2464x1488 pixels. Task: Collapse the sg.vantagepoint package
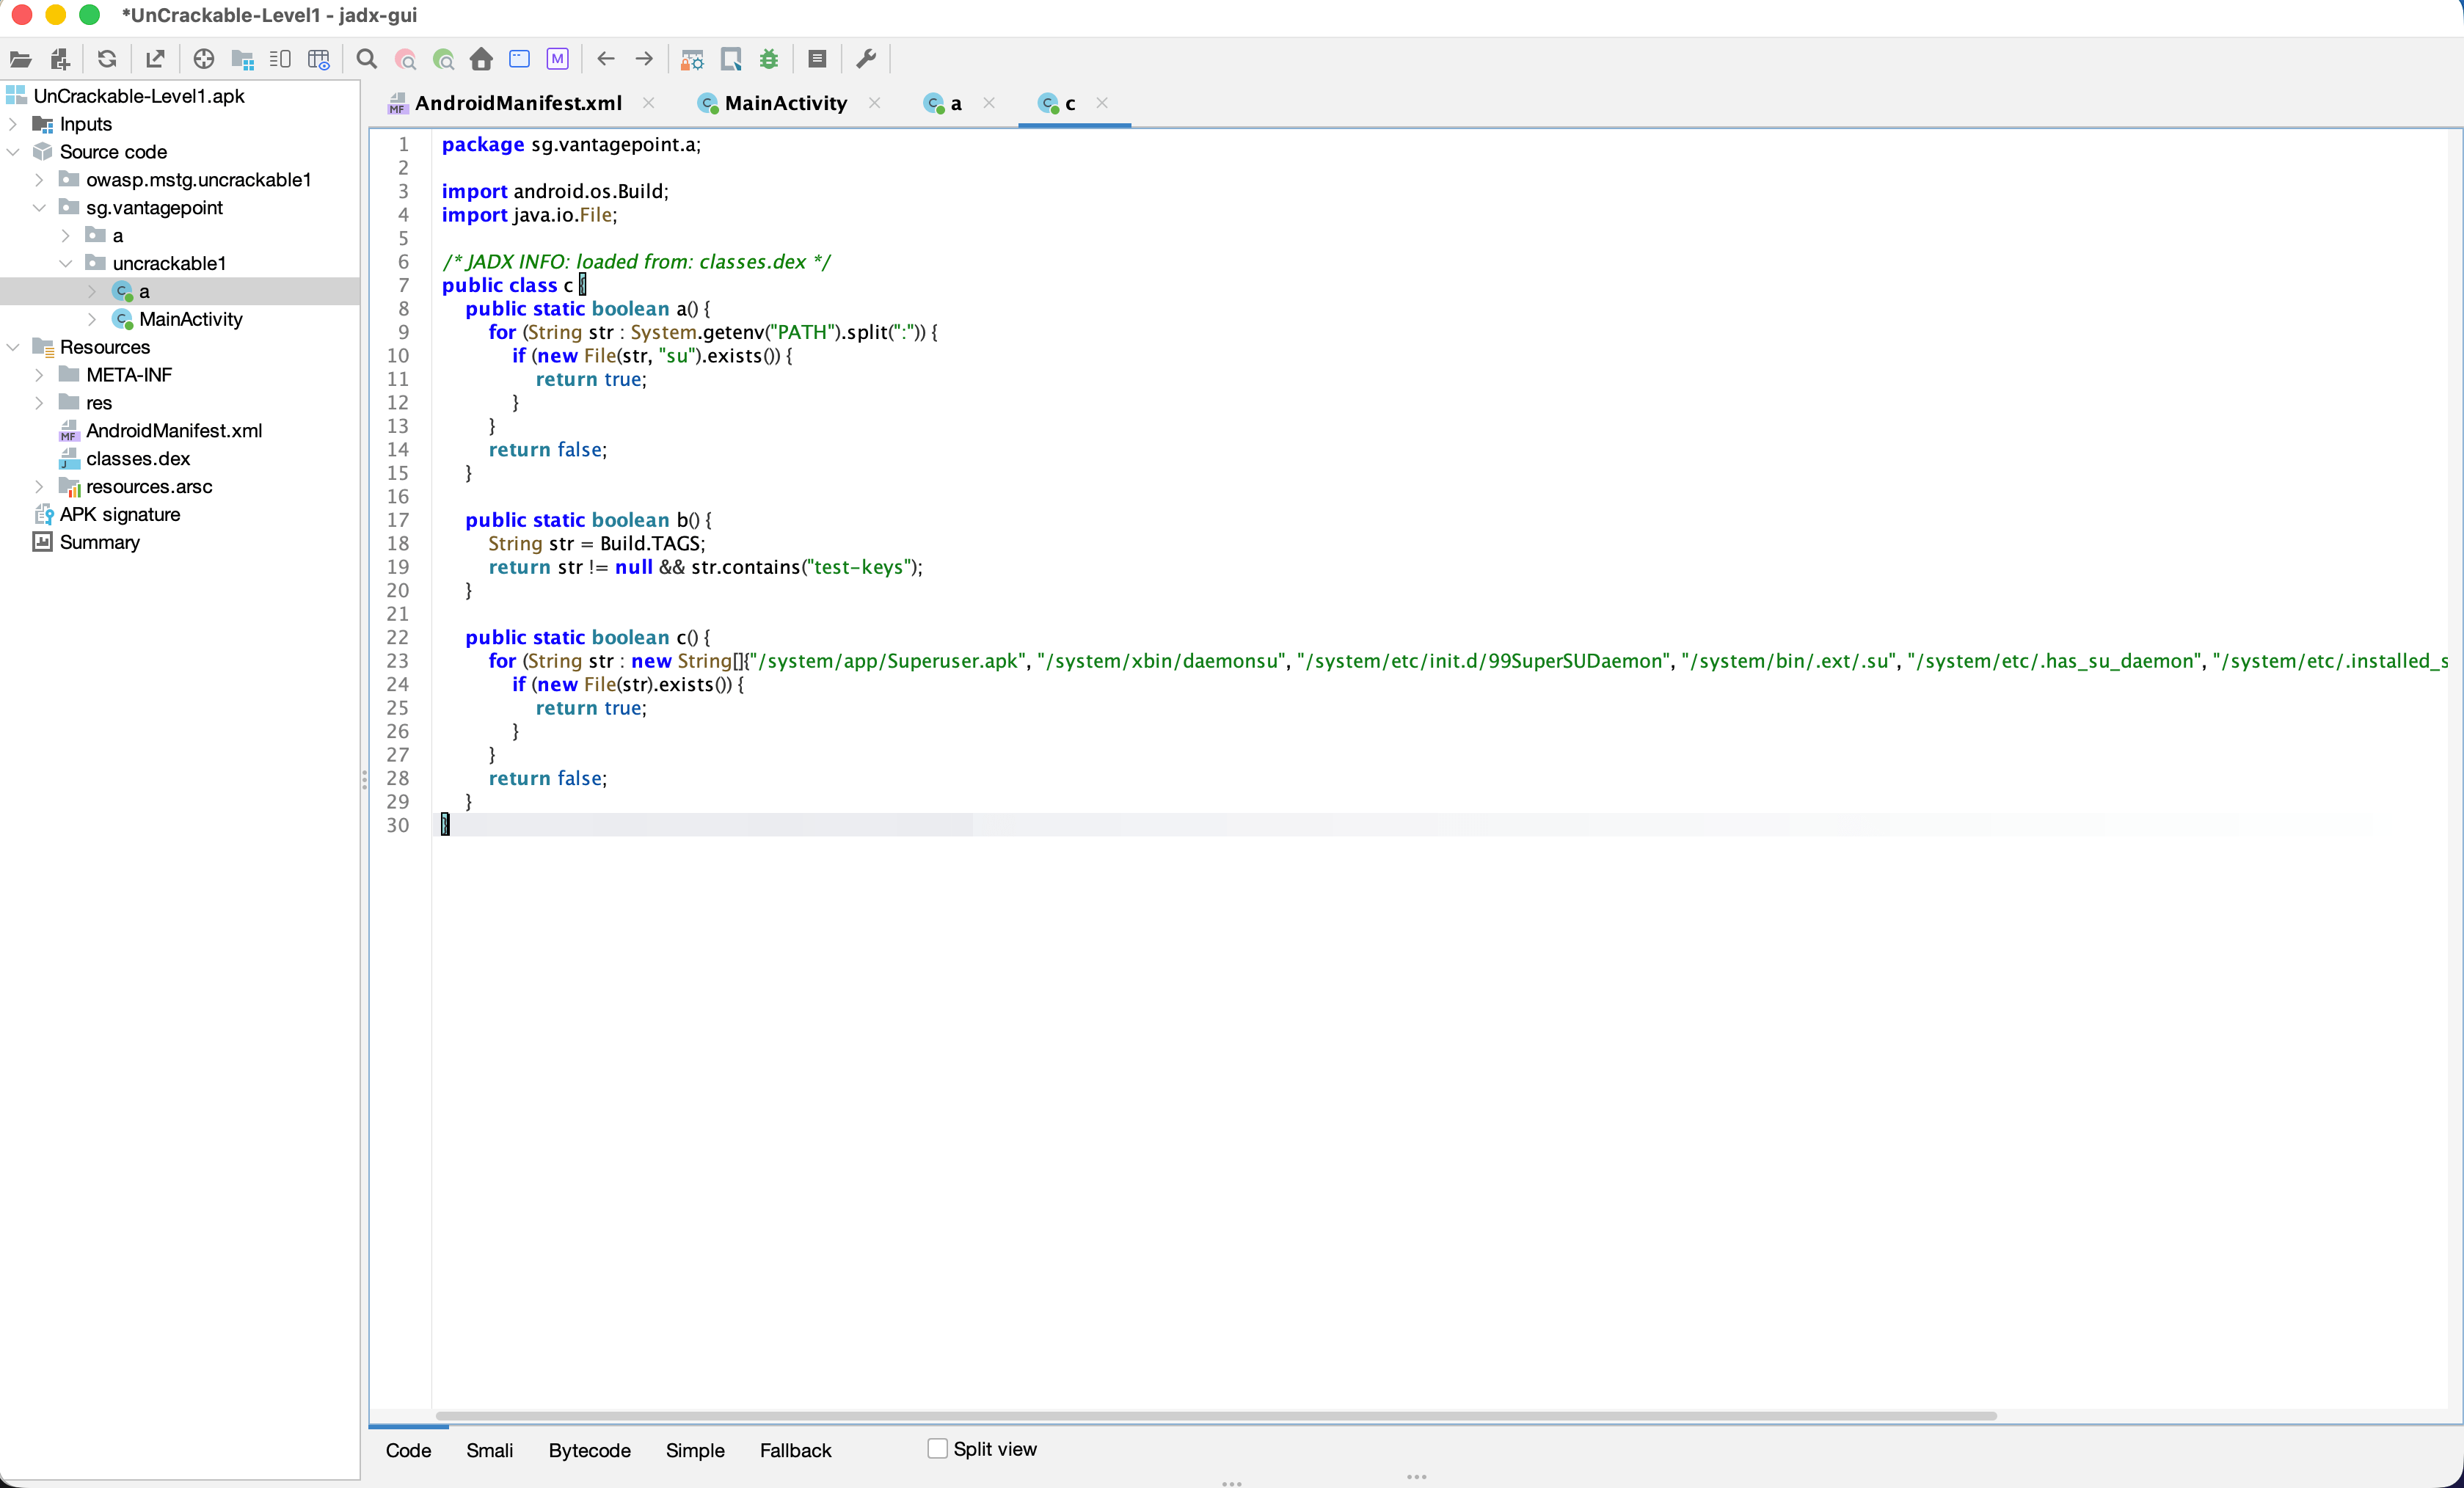(39, 208)
